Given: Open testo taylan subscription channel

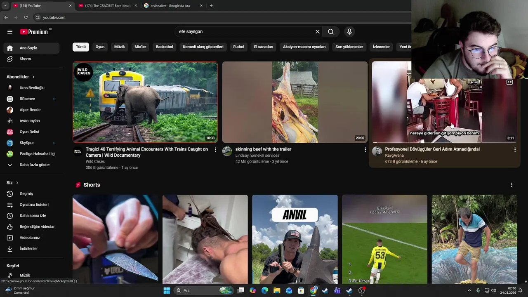Looking at the screenshot, I should [31, 121].
